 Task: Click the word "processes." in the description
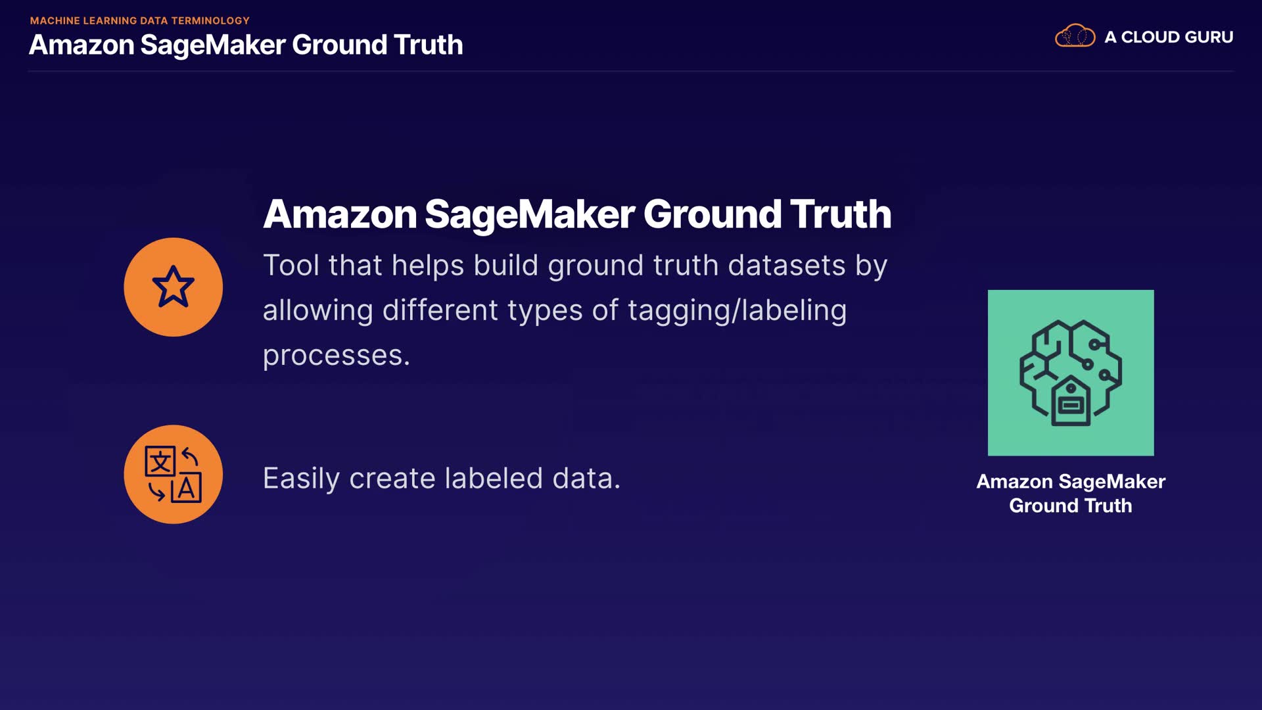(337, 355)
